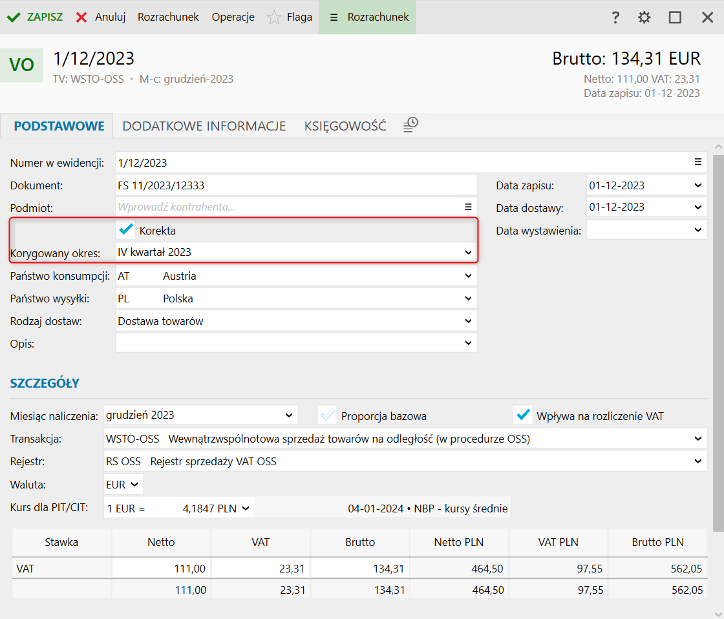The height and width of the screenshot is (619, 724).
Task: Expand the Korygowany okres dropdown
Action: (468, 253)
